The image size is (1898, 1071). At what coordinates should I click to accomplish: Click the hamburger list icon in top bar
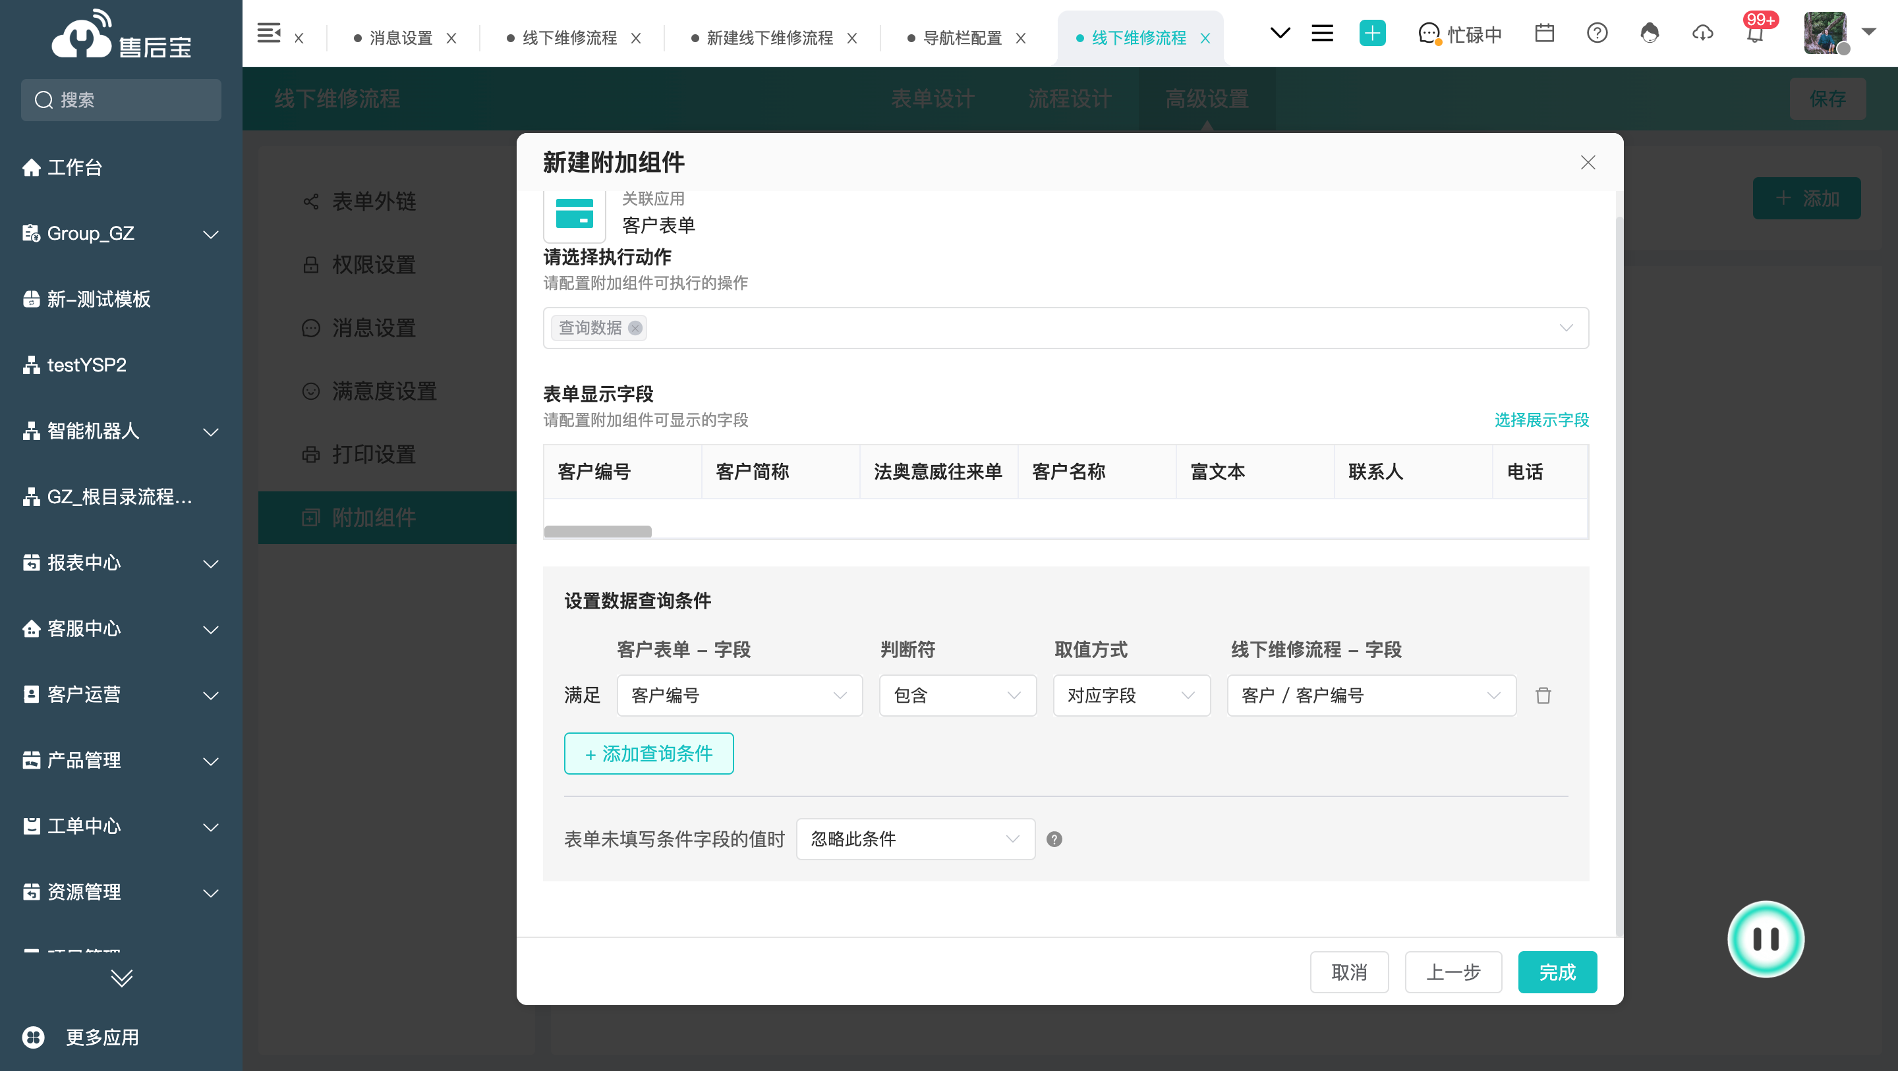coord(1323,33)
